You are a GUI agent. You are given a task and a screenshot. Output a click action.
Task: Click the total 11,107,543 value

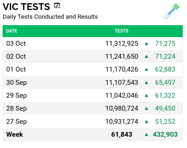(122, 83)
